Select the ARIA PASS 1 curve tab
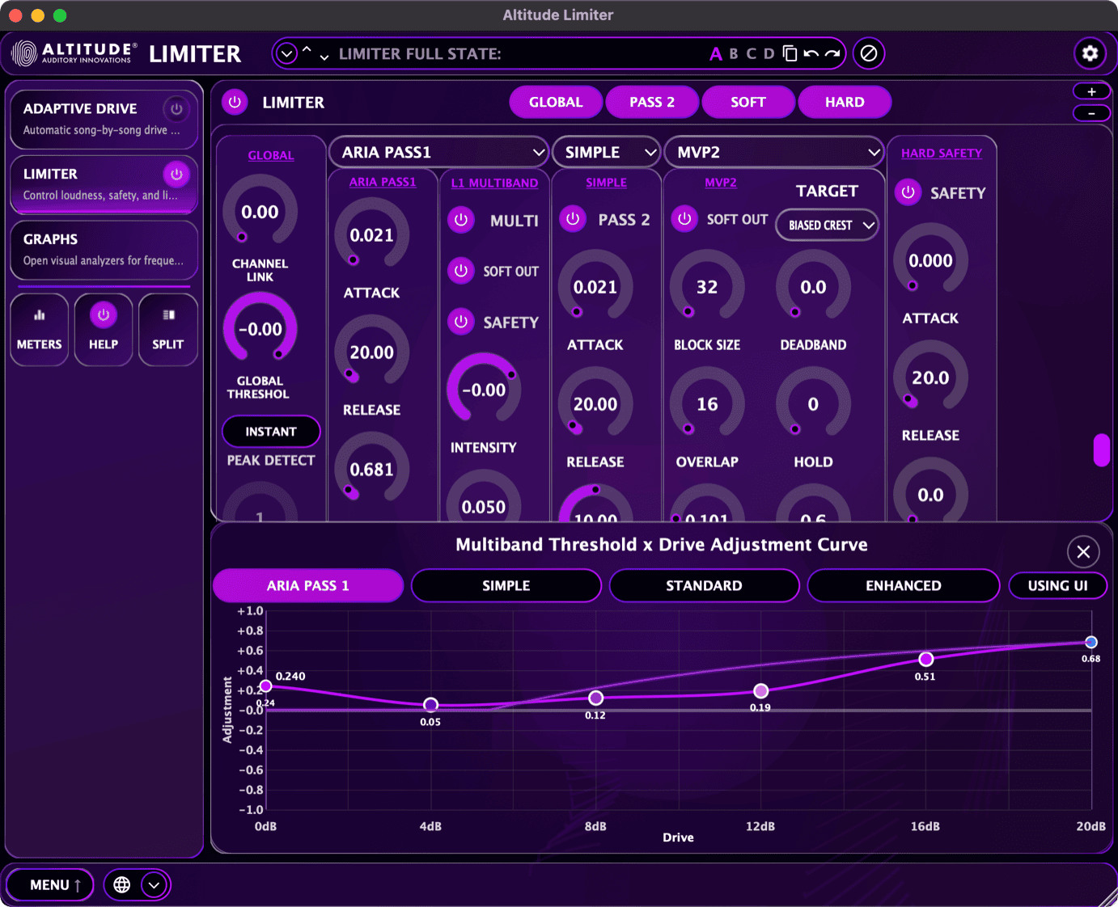The width and height of the screenshot is (1118, 907). [308, 585]
